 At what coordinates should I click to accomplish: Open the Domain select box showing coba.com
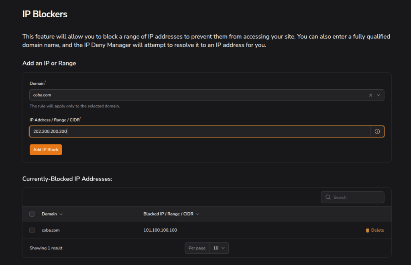click(x=197, y=95)
